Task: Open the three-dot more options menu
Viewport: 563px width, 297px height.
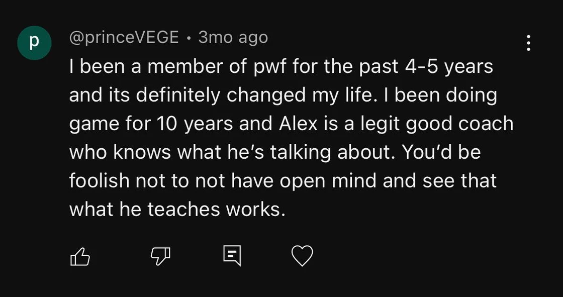Action: (x=528, y=43)
